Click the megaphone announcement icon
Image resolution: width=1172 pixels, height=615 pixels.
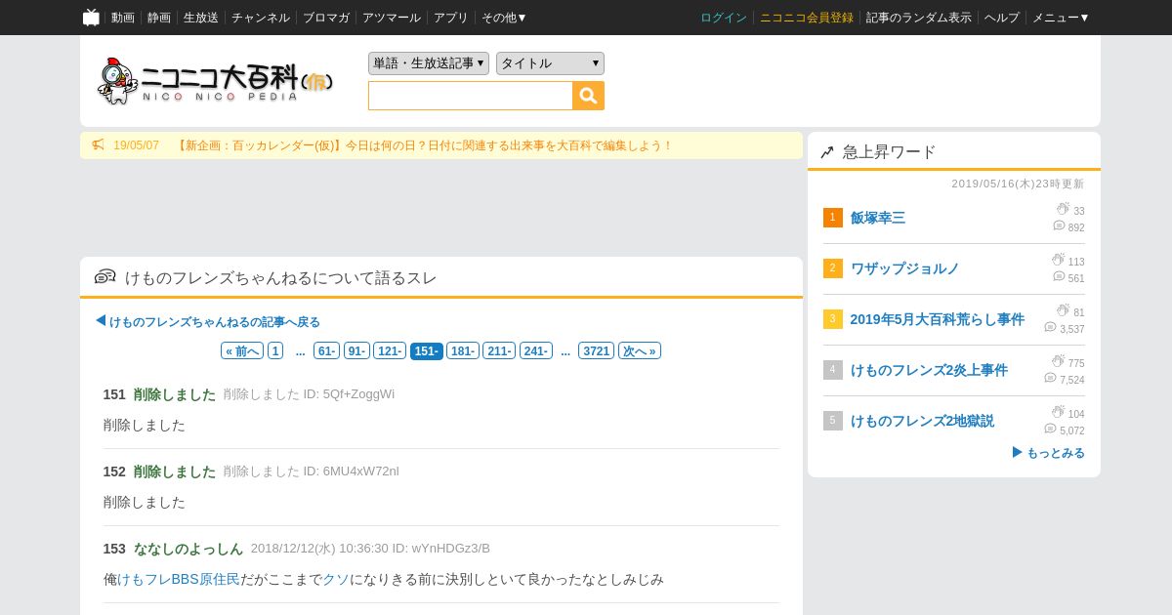pyautogui.click(x=98, y=144)
